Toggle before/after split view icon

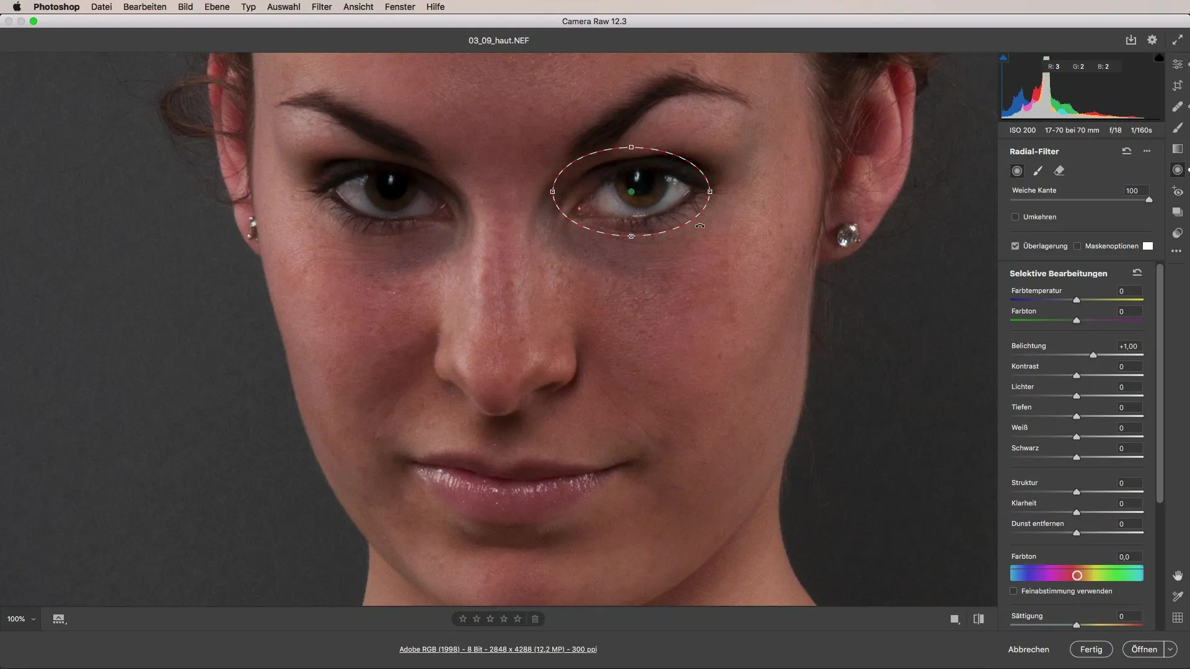click(979, 619)
